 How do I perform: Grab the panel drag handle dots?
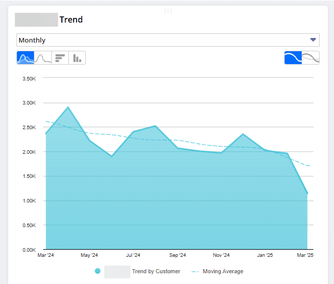168,10
